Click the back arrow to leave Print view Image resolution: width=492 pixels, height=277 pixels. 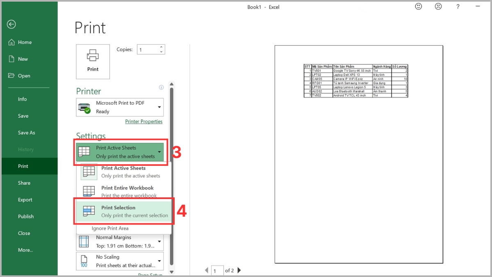11,24
